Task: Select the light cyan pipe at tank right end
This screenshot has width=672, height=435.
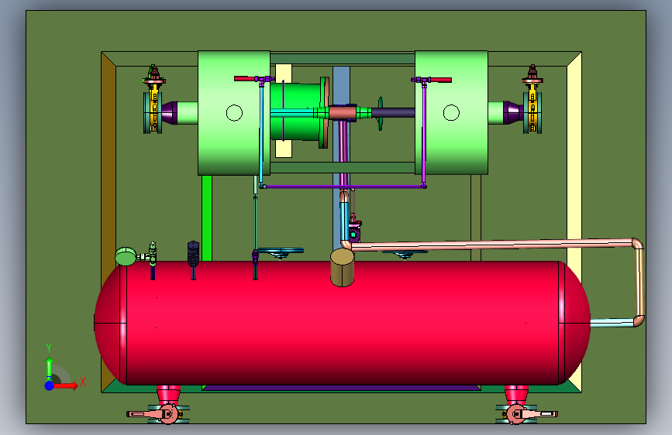Action: [x=612, y=322]
